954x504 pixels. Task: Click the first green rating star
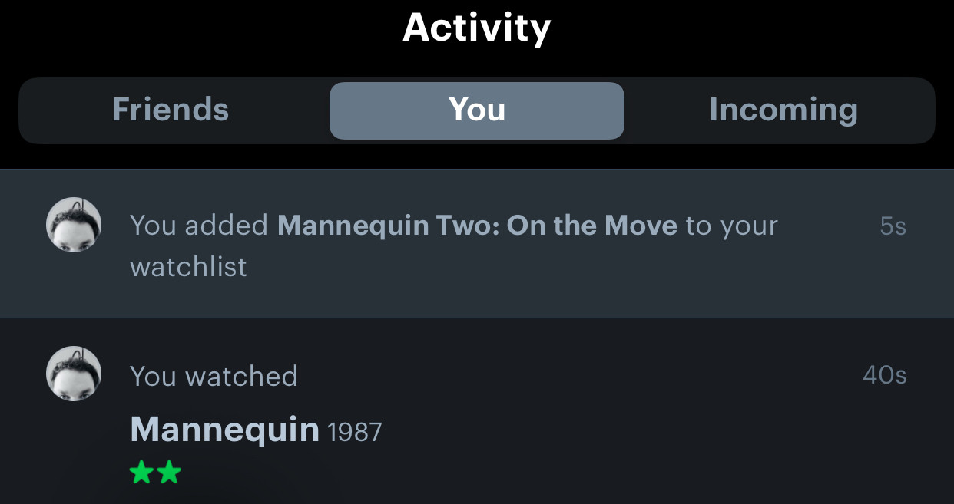point(141,473)
